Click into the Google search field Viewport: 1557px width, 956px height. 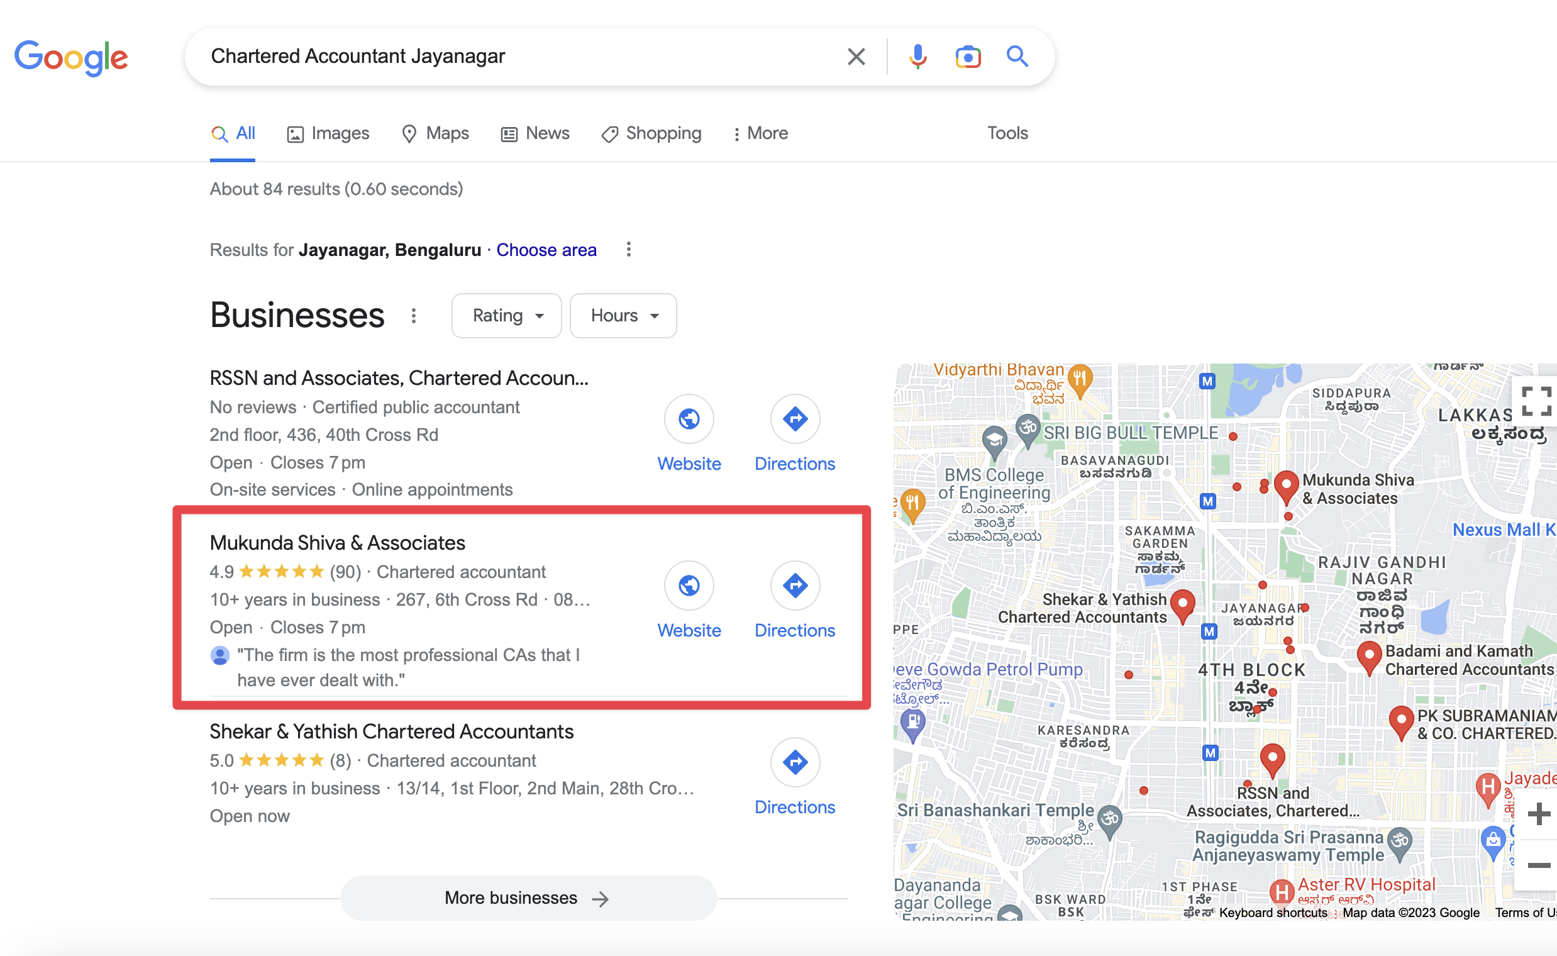(518, 56)
